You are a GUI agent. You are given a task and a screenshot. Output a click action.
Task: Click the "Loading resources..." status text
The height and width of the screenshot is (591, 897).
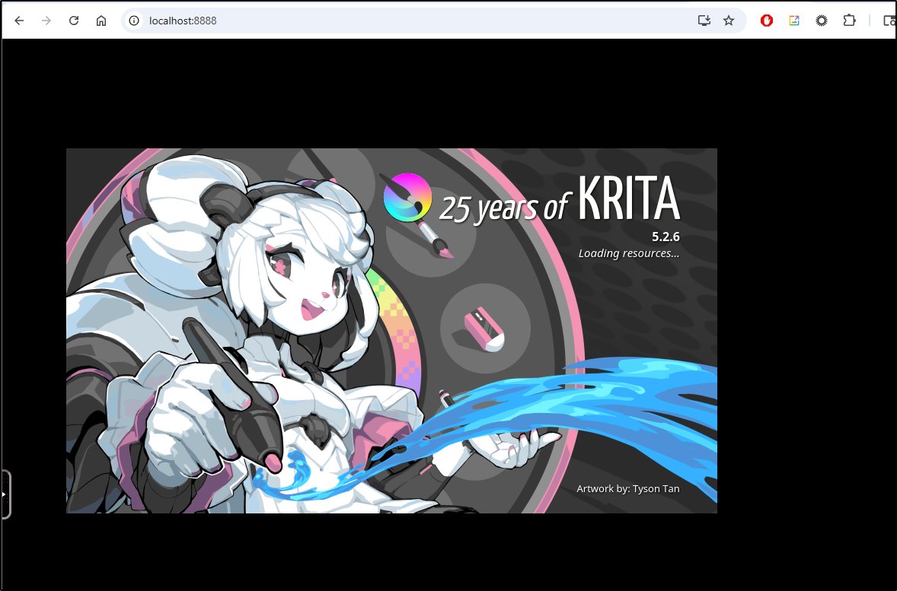(629, 253)
